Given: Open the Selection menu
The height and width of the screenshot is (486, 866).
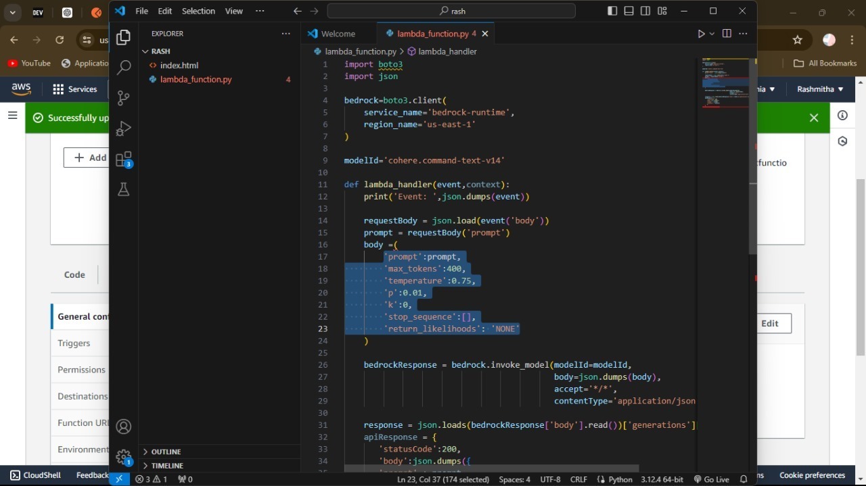Looking at the screenshot, I should click(x=198, y=11).
